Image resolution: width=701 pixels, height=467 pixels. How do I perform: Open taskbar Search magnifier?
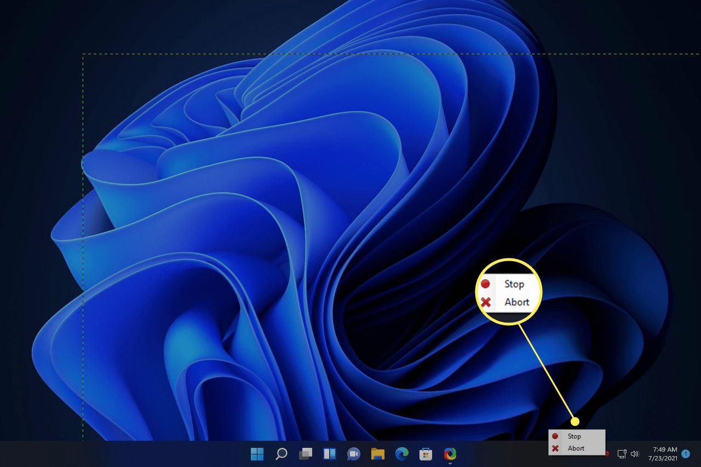pyautogui.click(x=281, y=454)
